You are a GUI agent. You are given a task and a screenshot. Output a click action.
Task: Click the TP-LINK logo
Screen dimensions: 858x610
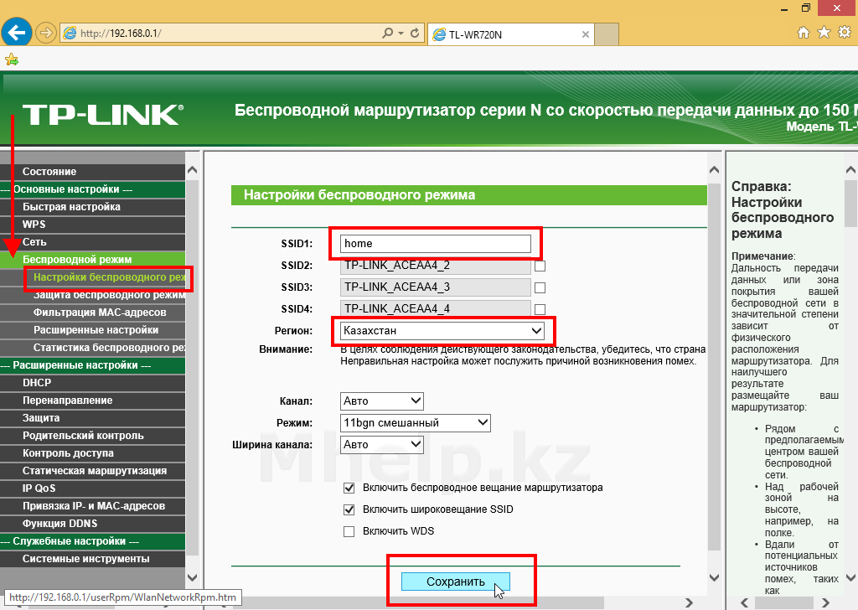click(x=103, y=114)
